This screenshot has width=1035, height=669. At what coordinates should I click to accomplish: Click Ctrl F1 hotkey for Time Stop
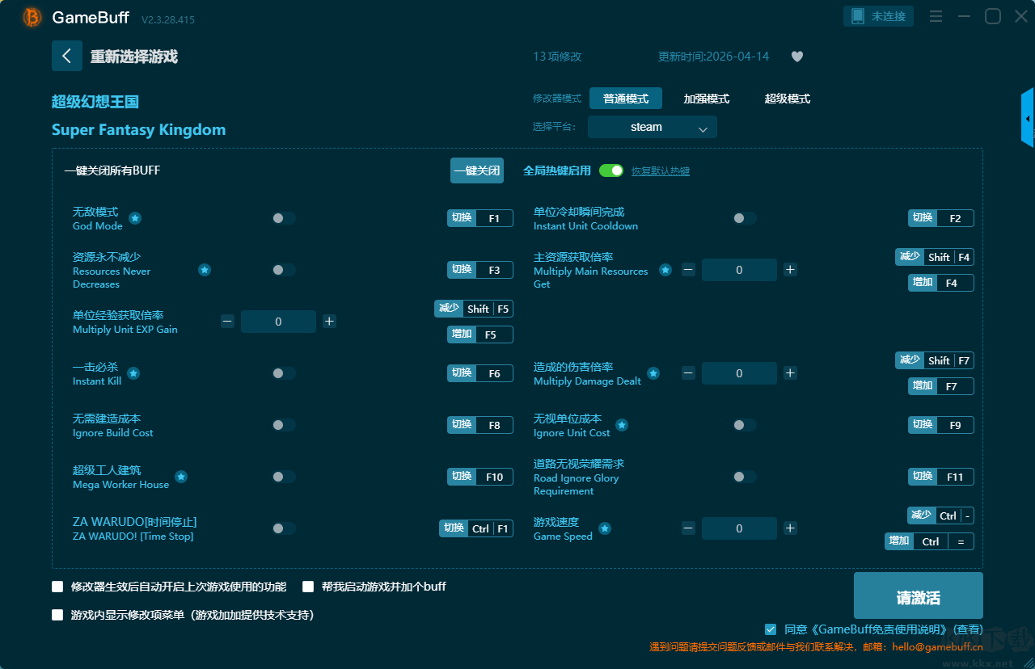[476, 528]
